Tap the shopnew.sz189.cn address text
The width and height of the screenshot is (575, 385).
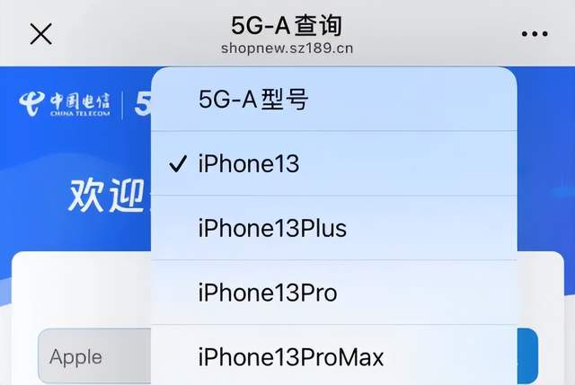click(x=287, y=48)
